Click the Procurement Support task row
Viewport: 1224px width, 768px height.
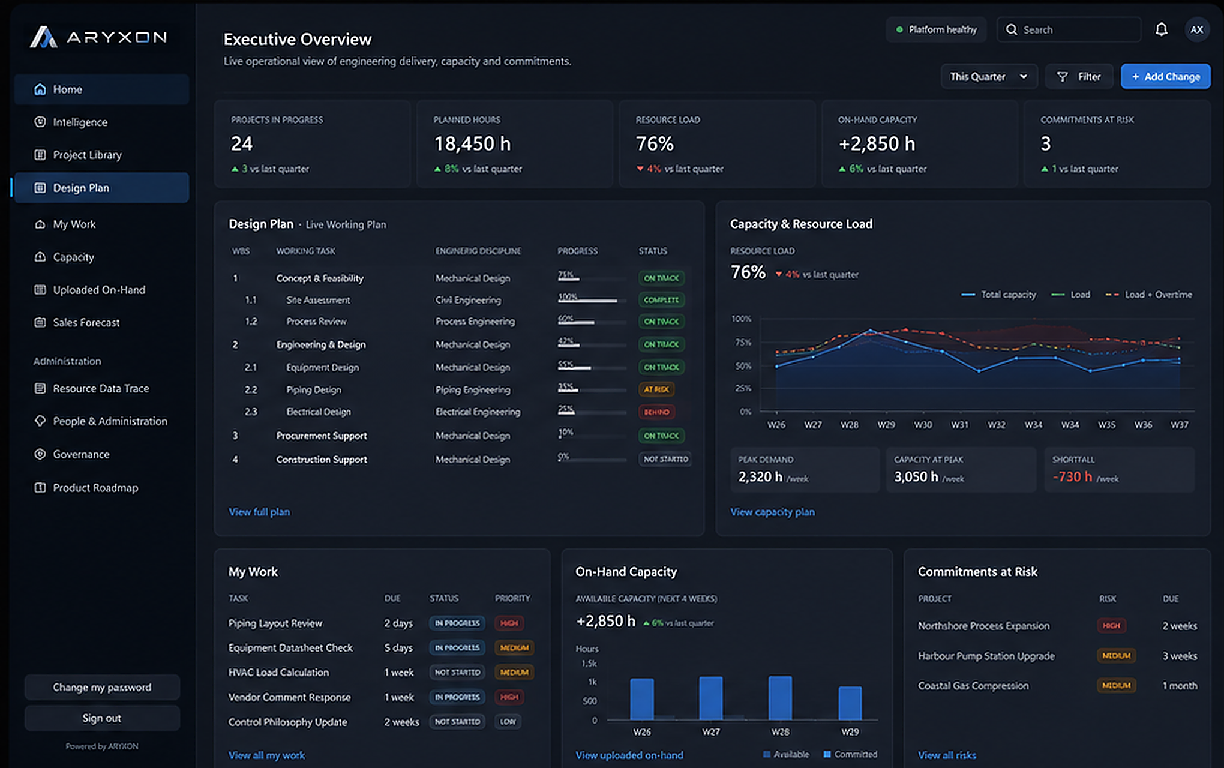(x=460, y=436)
